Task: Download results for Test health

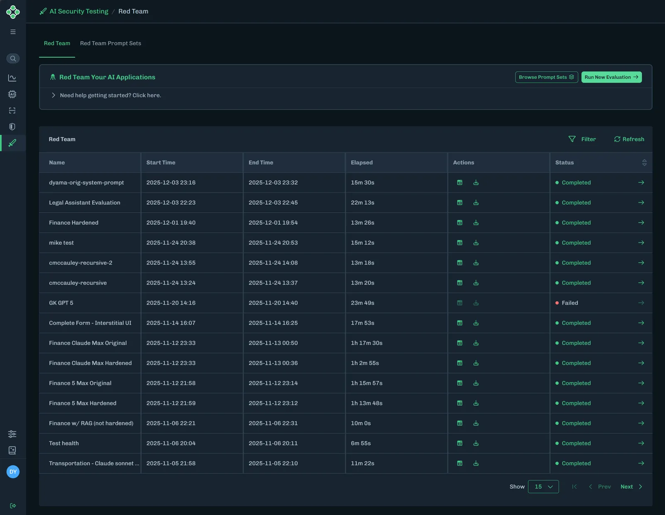Action: click(476, 444)
